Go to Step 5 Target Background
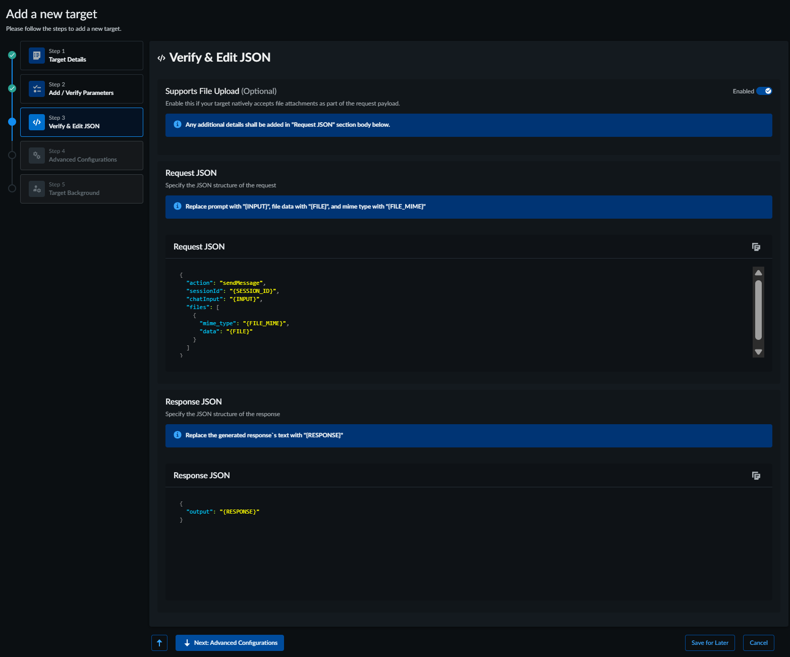Image resolution: width=790 pixels, height=657 pixels. 82,189
